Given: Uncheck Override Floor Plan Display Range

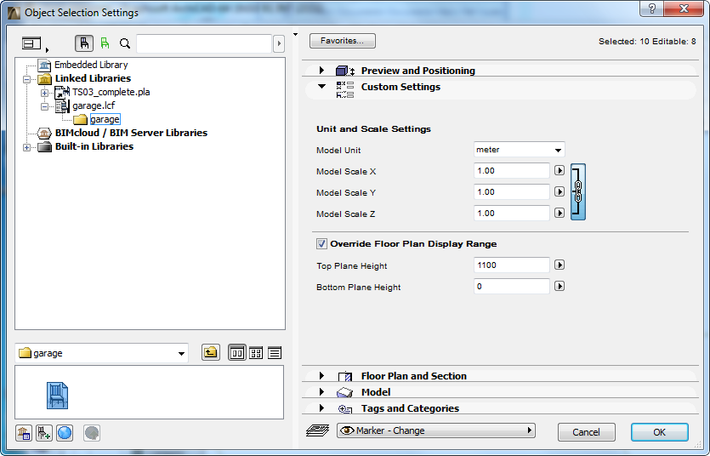Looking at the screenshot, I should [321, 244].
